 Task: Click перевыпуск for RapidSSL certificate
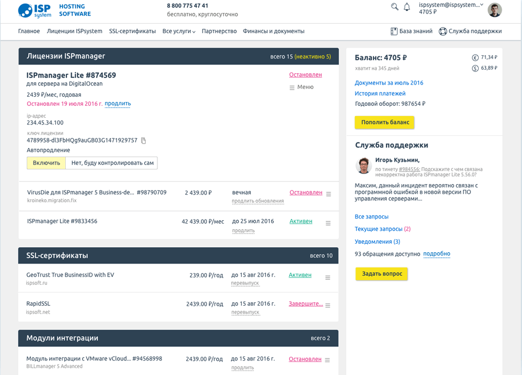245,312
